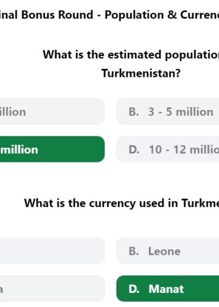Screen dimensions: 219x307
Task: Click the partially visible "Curren" word in title
Action: click(x=200, y=15)
